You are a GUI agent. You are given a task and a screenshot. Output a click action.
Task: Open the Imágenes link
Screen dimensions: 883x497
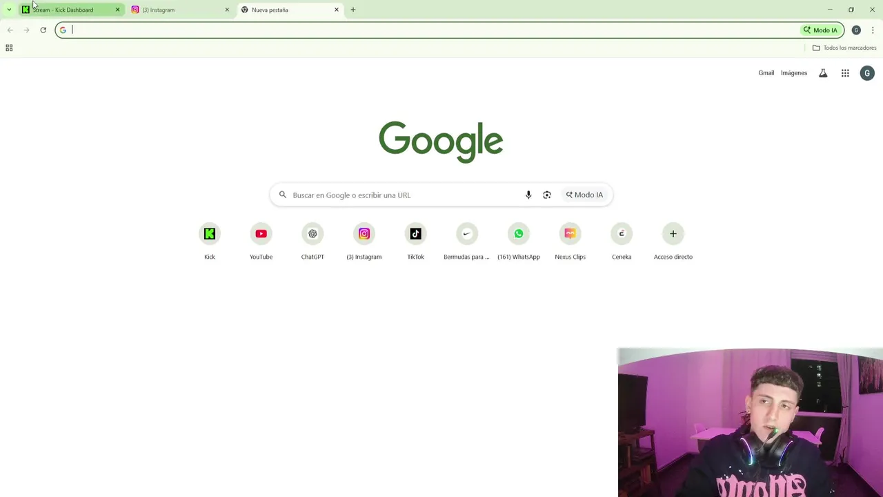794,73
